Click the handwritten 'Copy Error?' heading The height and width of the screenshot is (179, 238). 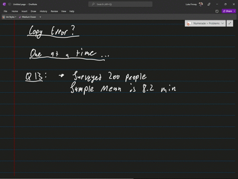point(53,31)
